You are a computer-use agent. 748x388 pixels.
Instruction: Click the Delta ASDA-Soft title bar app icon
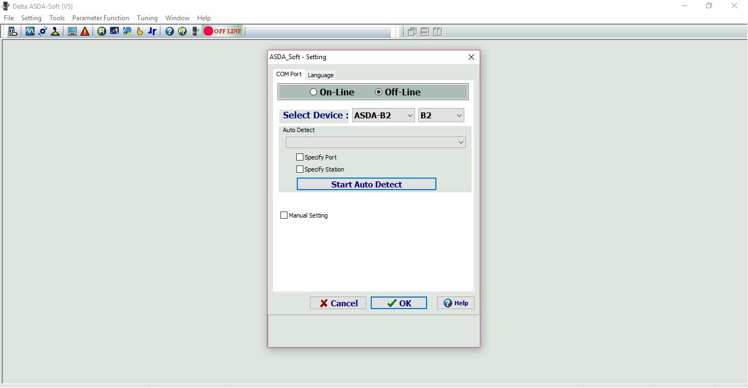[x=6, y=6]
